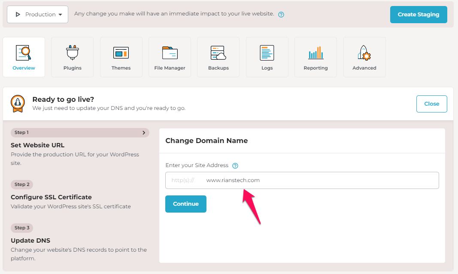
Task: Open the Plugins plug icon
Action: [73, 53]
